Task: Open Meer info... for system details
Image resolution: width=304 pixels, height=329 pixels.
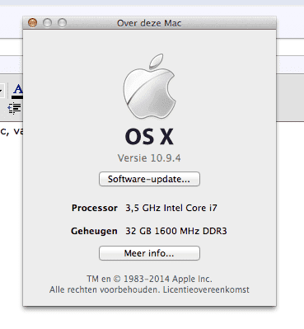Action: (x=149, y=253)
